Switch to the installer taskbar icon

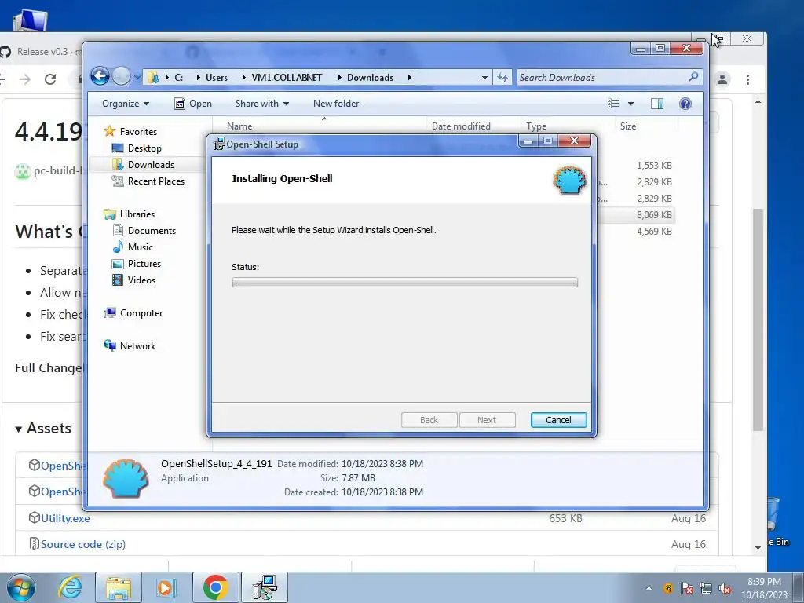pyautogui.click(x=265, y=587)
